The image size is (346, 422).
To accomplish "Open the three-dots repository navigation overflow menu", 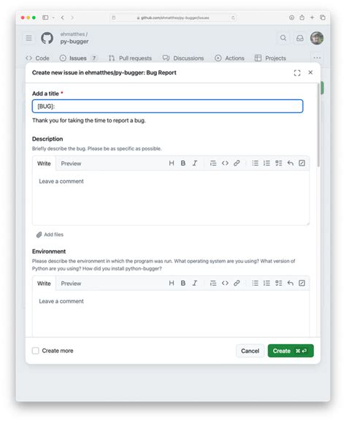I will [x=317, y=58].
